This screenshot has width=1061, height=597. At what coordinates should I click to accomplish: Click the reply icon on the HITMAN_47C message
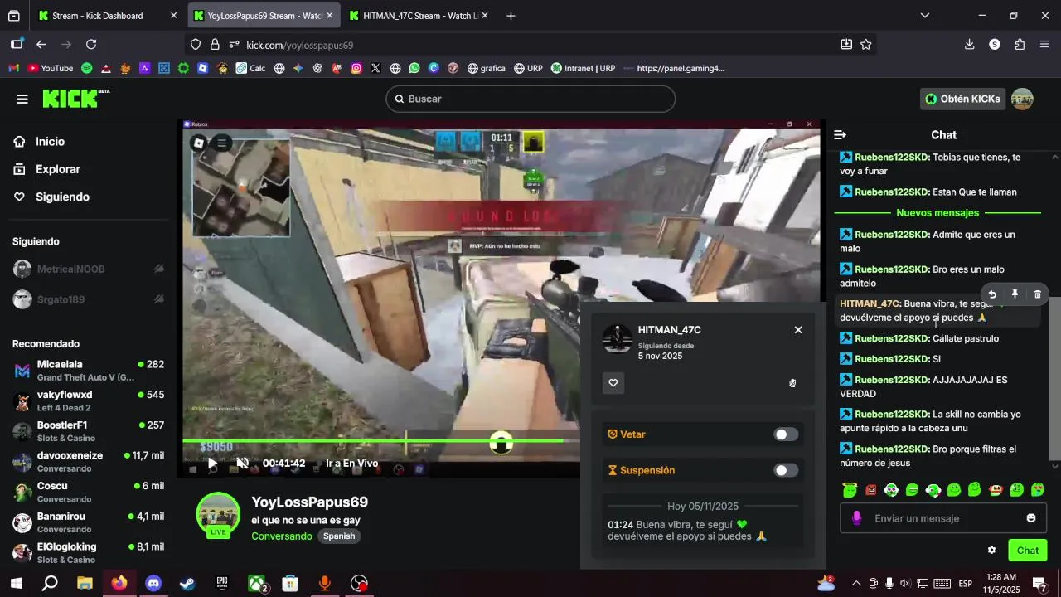992,294
